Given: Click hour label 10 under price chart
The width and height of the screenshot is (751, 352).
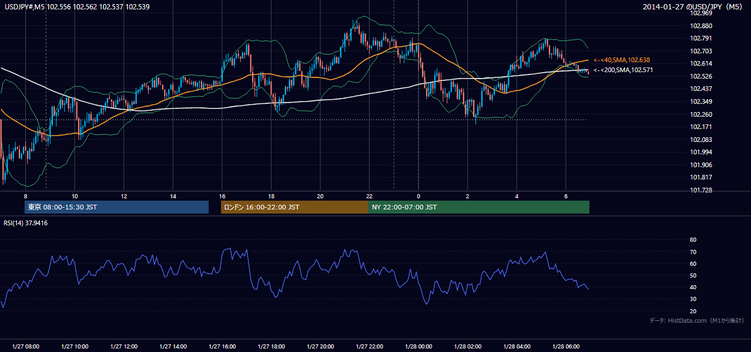Looking at the screenshot, I should [x=75, y=196].
